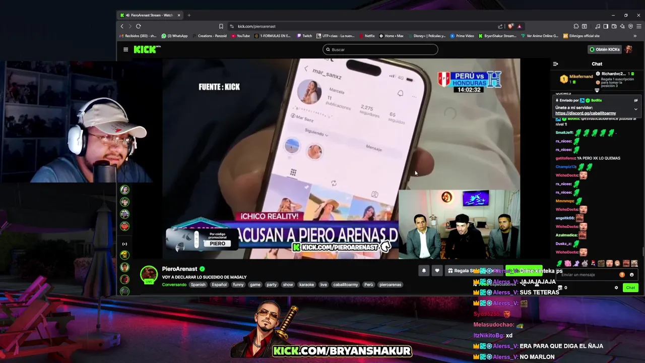
Task: Open the Prime Video bookmark
Action: [462, 36]
